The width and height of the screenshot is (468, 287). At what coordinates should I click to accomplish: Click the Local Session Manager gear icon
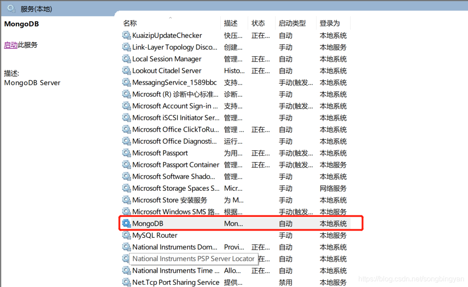coord(127,59)
